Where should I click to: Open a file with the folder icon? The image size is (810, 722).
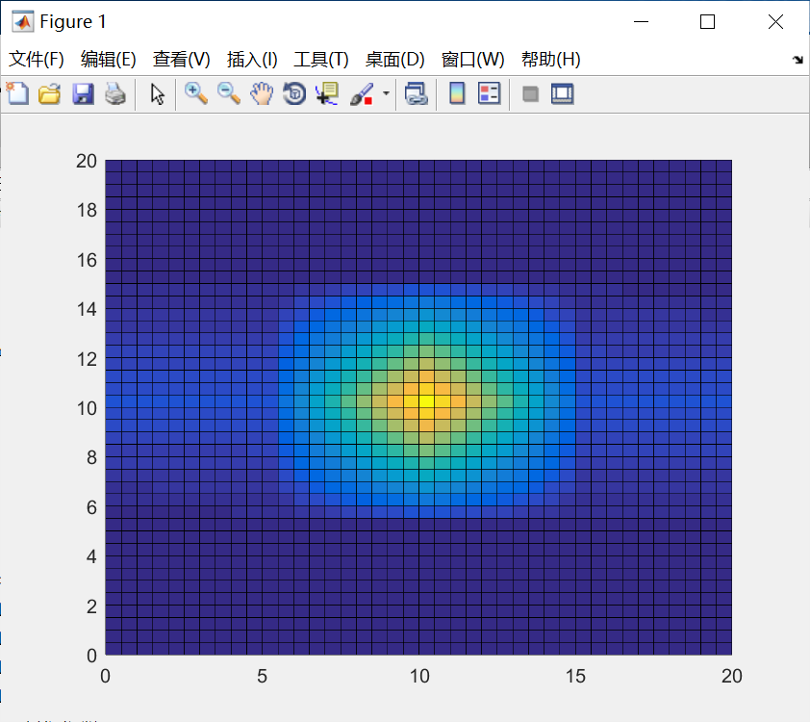point(50,94)
